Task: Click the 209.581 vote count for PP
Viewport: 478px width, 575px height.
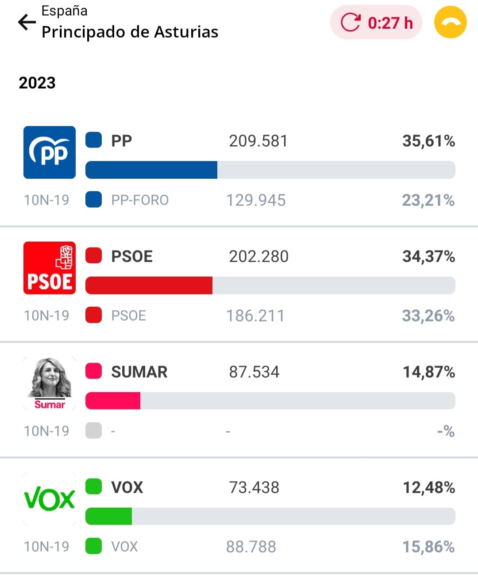Action: [258, 141]
